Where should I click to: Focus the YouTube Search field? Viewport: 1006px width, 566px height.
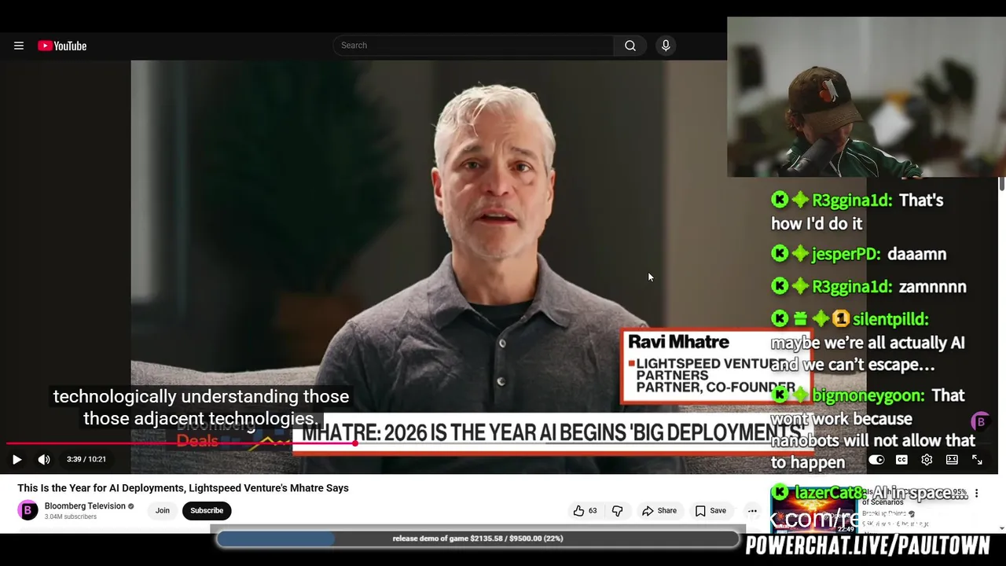click(x=473, y=46)
